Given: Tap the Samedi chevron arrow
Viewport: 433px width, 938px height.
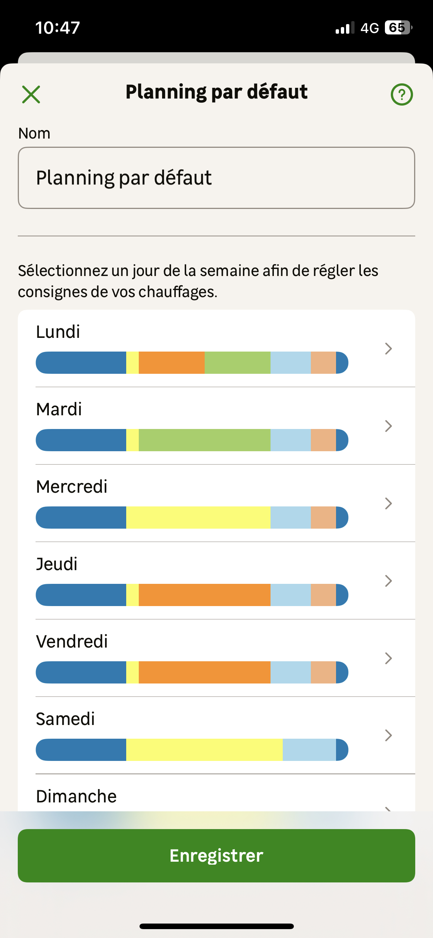Looking at the screenshot, I should pyautogui.click(x=388, y=735).
